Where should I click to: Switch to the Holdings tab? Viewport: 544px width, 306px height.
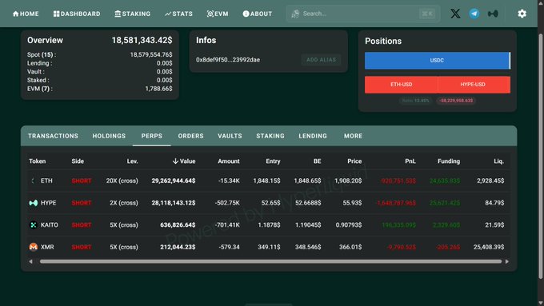coord(109,136)
